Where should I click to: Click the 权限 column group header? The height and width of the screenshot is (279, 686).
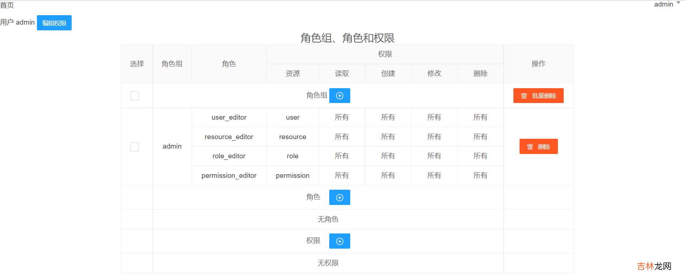click(x=385, y=54)
